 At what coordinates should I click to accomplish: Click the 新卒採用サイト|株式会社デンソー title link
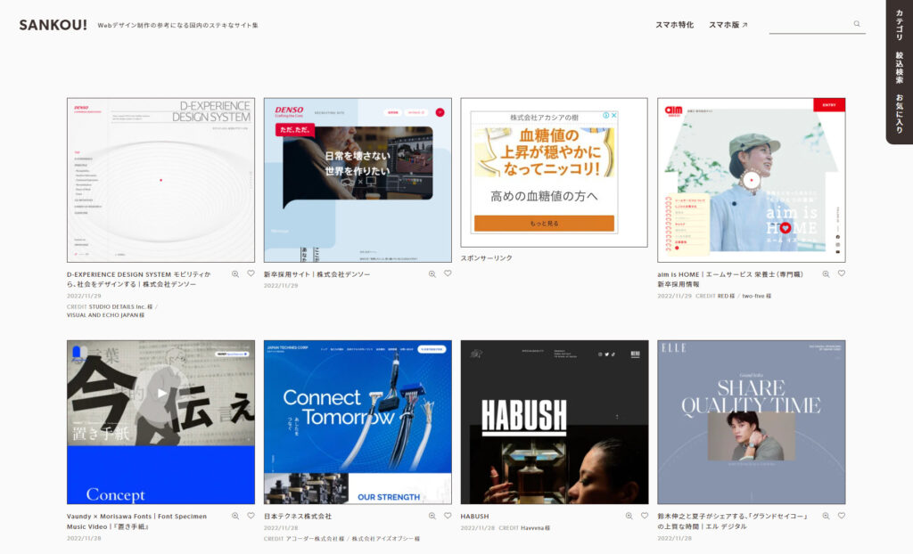pyautogui.click(x=317, y=274)
